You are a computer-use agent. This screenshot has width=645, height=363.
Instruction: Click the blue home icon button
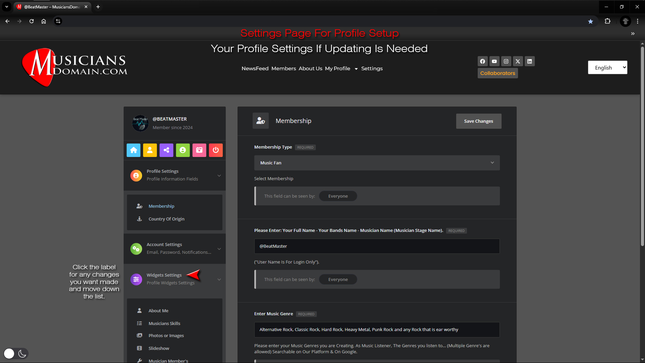tap(133, 150)
